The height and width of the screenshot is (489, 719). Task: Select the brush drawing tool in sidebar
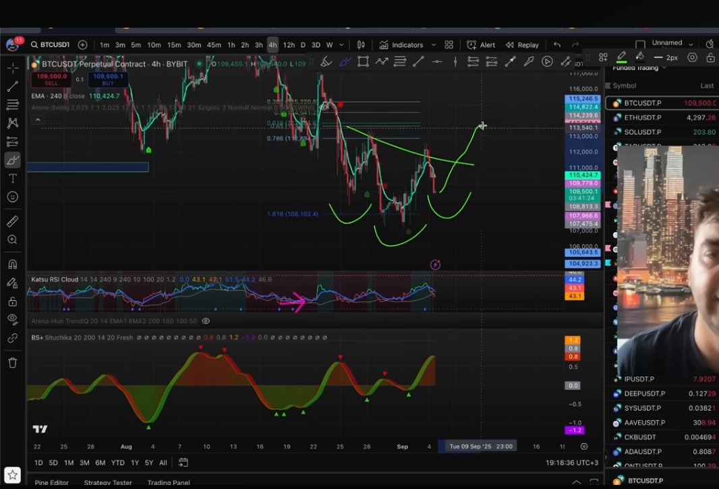[12, 160]
